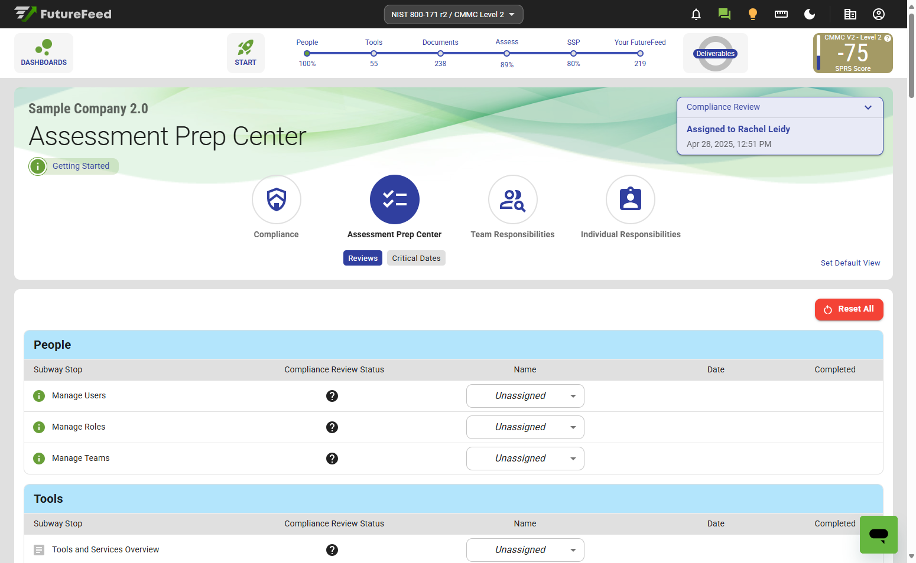916x563 pixels.
Task: Open the Name dropdown for Manage Users
Action: (x=525, y=396)
